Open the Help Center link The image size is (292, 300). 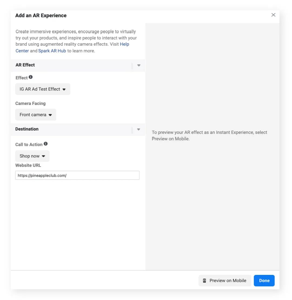click(x=124, y=44)
